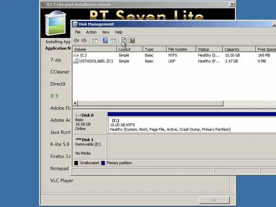Screen dimensions: 276x207
Task: Click the NTFS file system cell
Action: (x=173, y=55)
